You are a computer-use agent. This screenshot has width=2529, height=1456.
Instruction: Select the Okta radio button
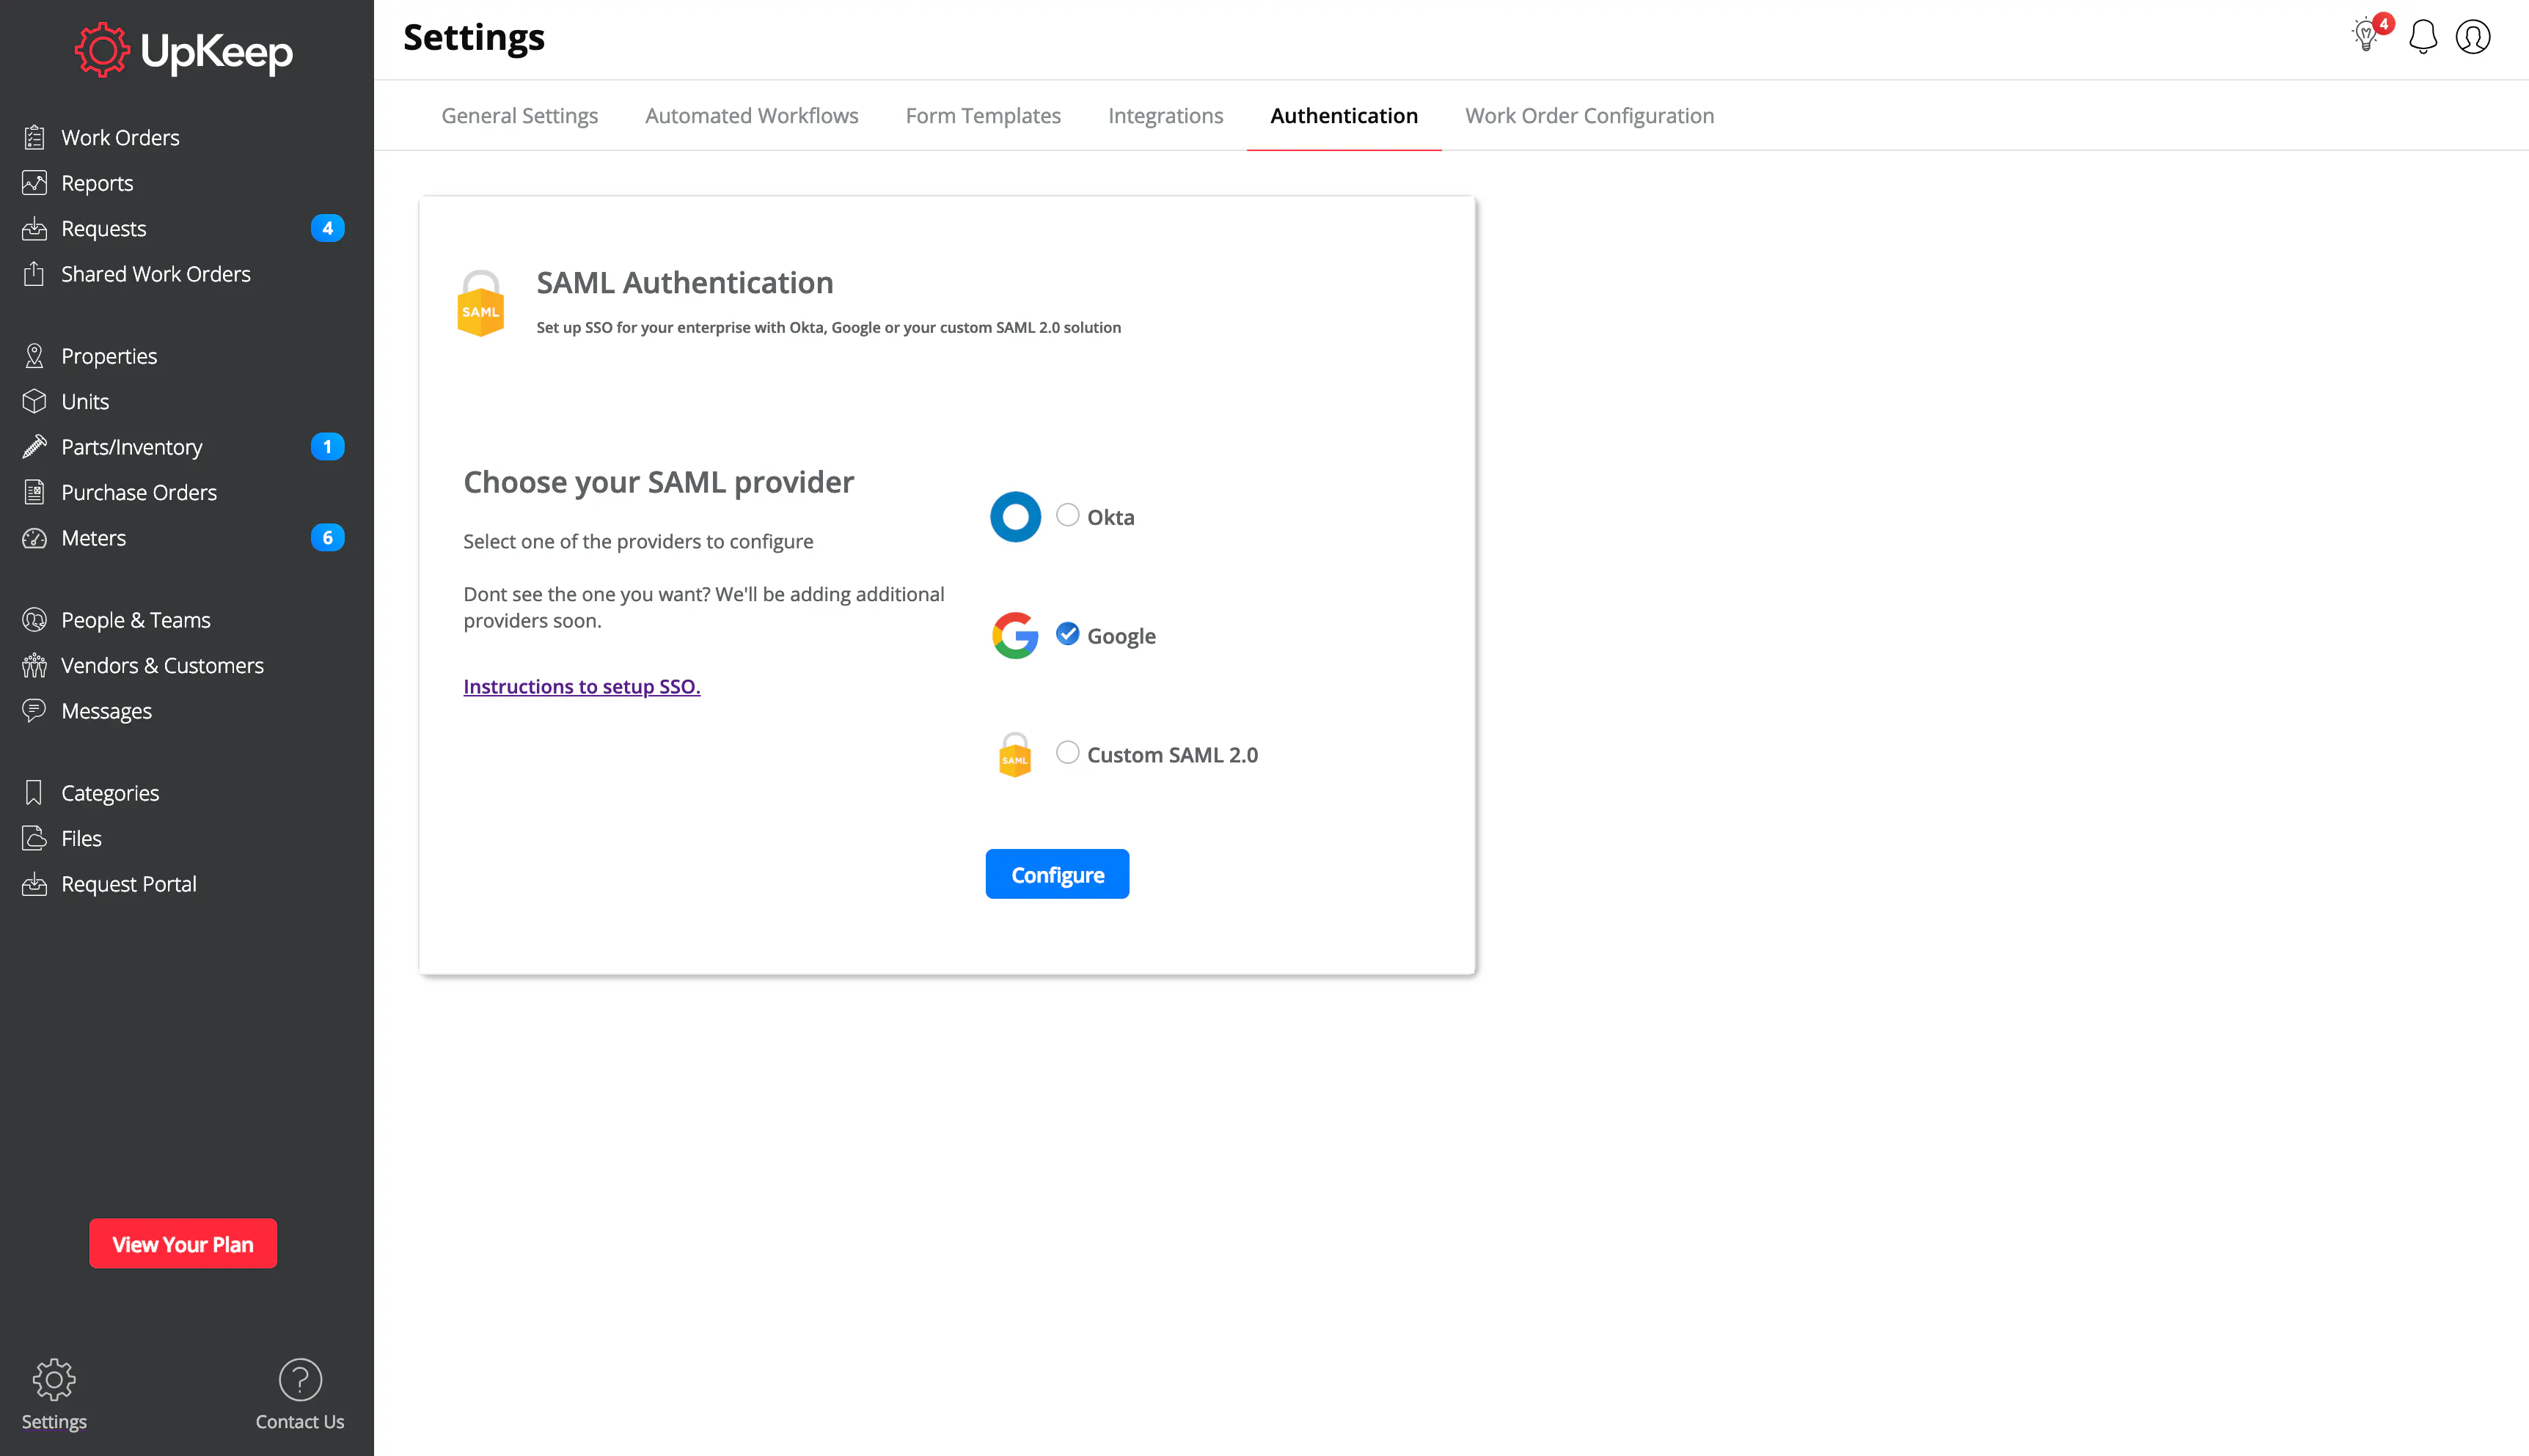click(1067, 515)
